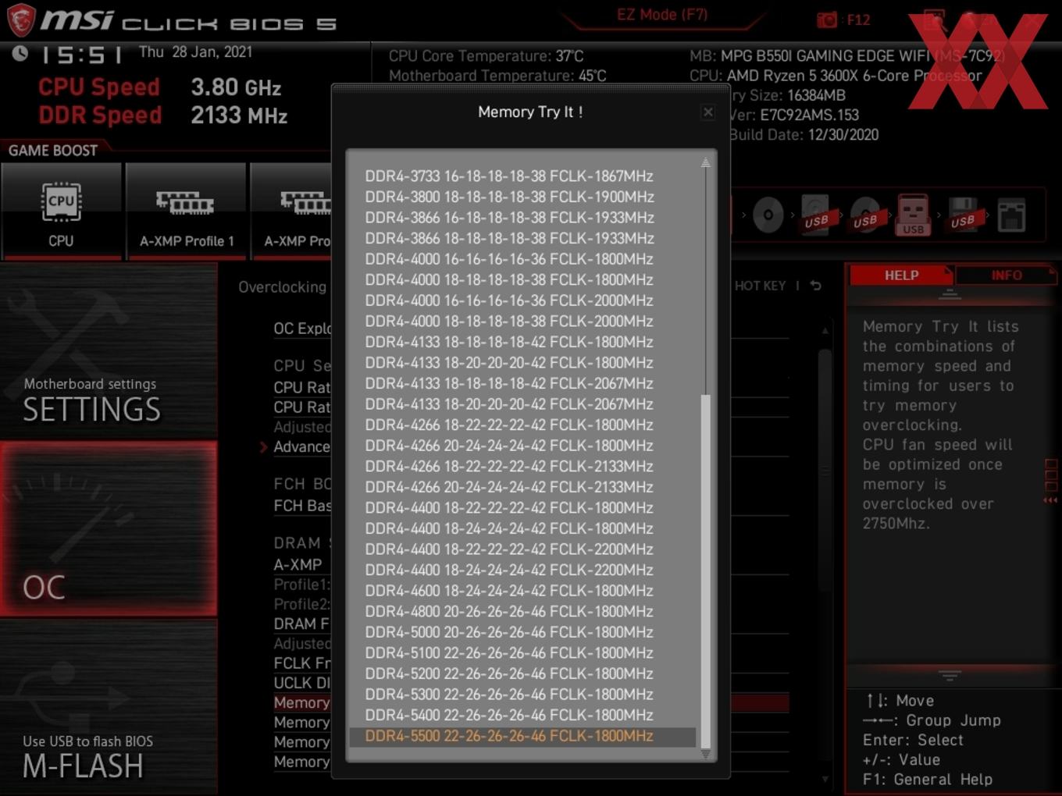
Task: Click the scroll-up arrow of the memory list
Action: coord(705,163)
